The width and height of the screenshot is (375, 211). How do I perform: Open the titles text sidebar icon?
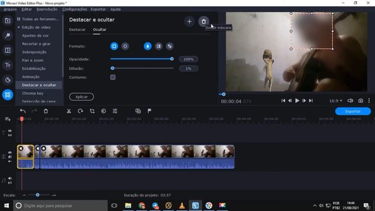pyautogui.click(x=8, y=65)
